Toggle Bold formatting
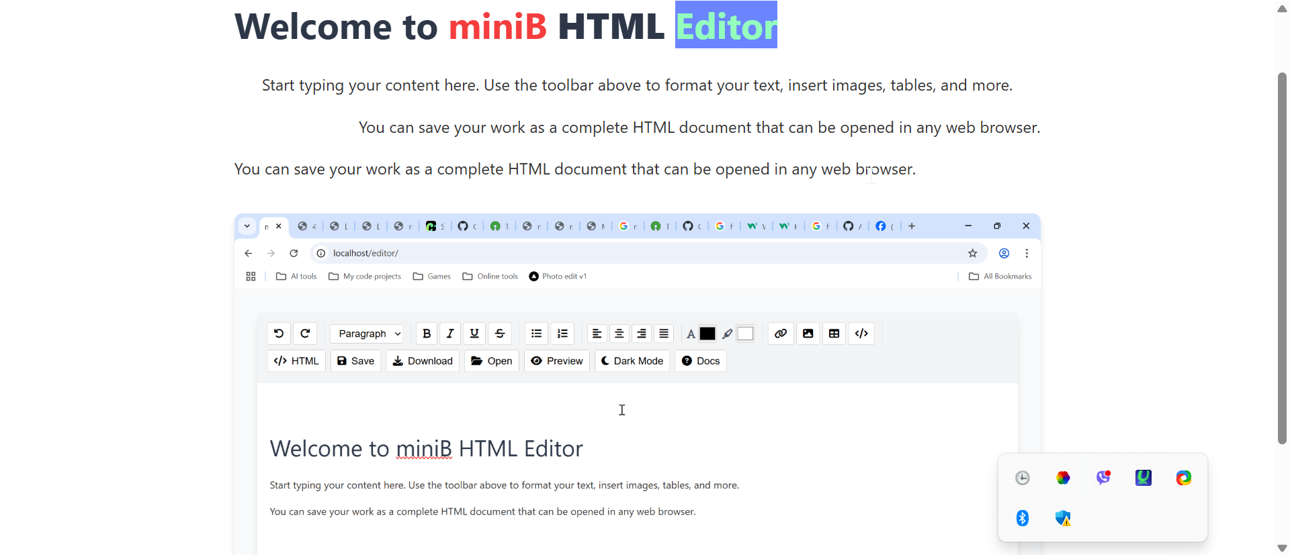The image size is (1290, 555). tap(427, 334)
